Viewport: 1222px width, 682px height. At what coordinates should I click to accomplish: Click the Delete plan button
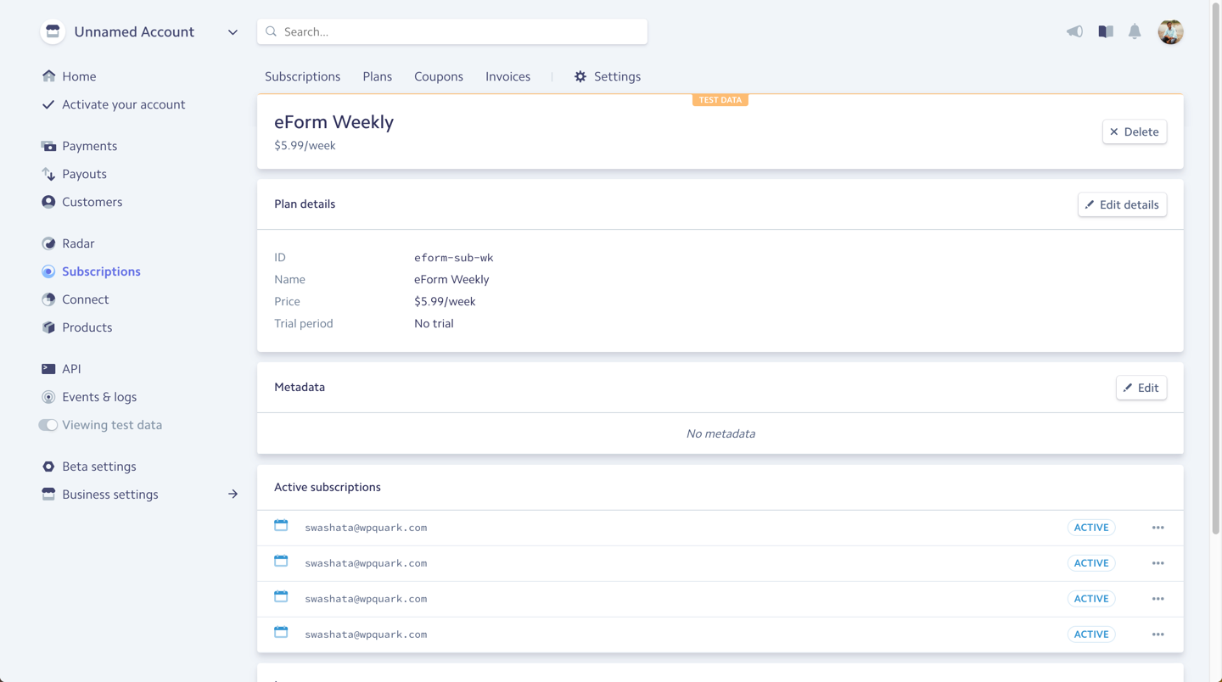pyautogui.click(x=1134, y=131)
